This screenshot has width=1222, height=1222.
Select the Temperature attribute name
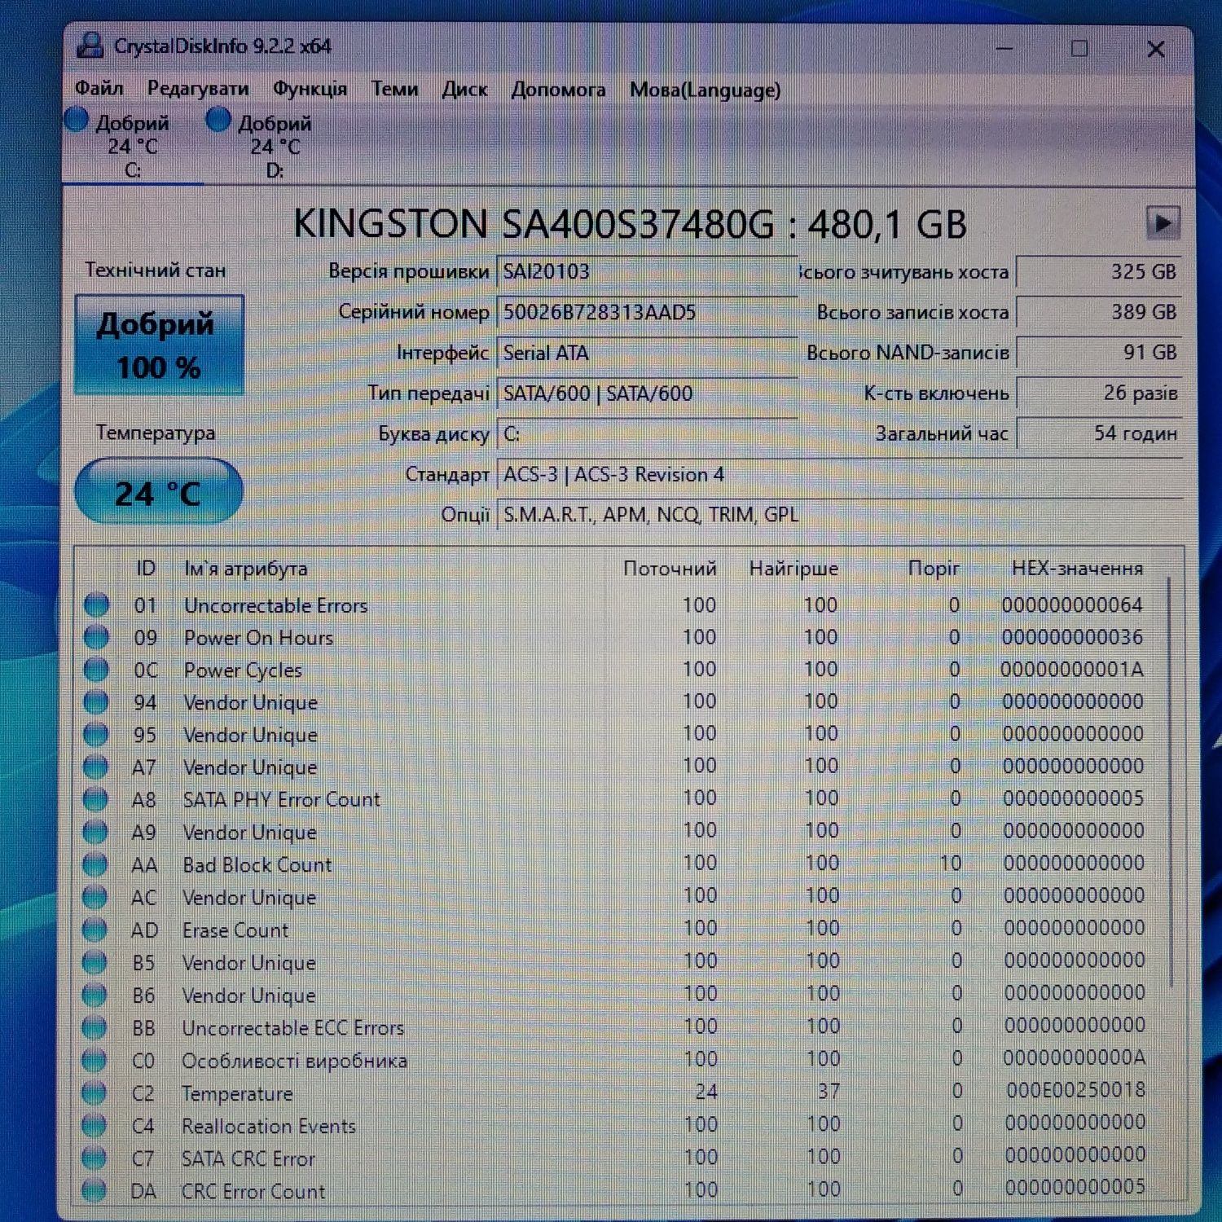pos(237,1093)
